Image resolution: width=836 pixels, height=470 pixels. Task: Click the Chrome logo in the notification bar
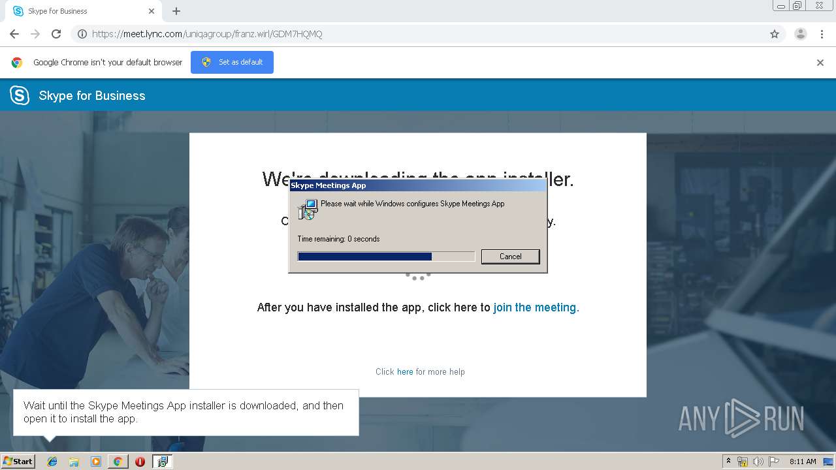[17, 63]
